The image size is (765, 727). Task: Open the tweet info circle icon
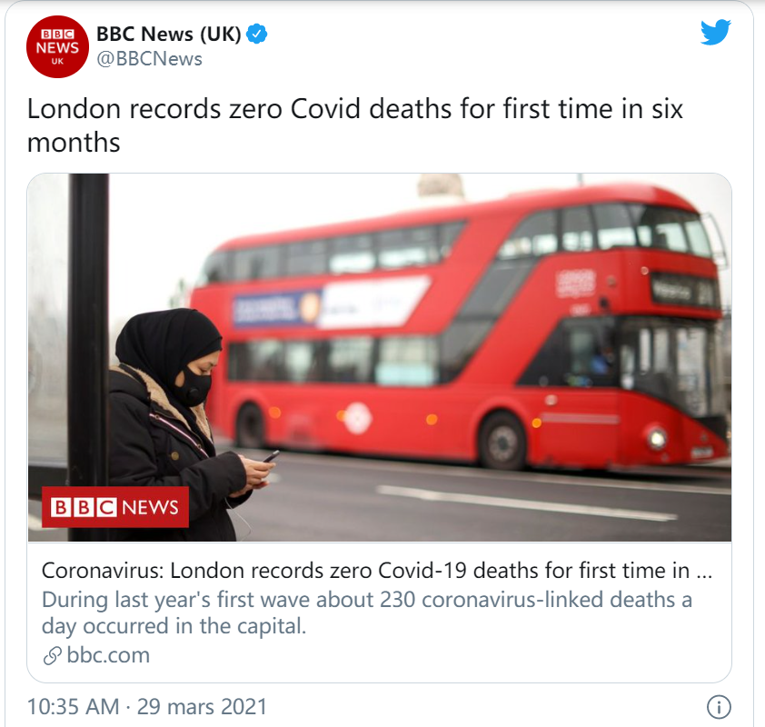pos(719,706)
